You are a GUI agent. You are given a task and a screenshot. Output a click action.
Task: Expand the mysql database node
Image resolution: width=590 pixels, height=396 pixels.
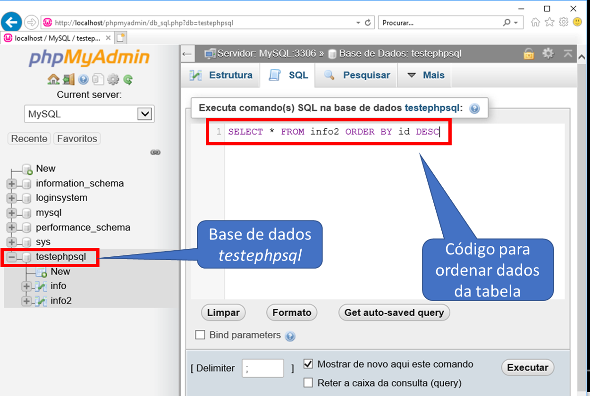[x=12, y=213]
